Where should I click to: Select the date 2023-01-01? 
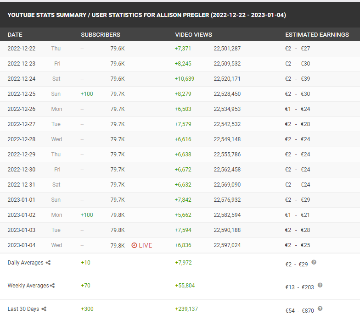22,200
